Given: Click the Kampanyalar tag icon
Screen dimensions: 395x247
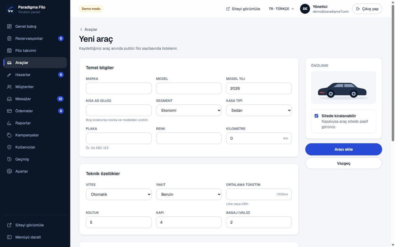Looking at the screenshot, I should pos(9,135).
